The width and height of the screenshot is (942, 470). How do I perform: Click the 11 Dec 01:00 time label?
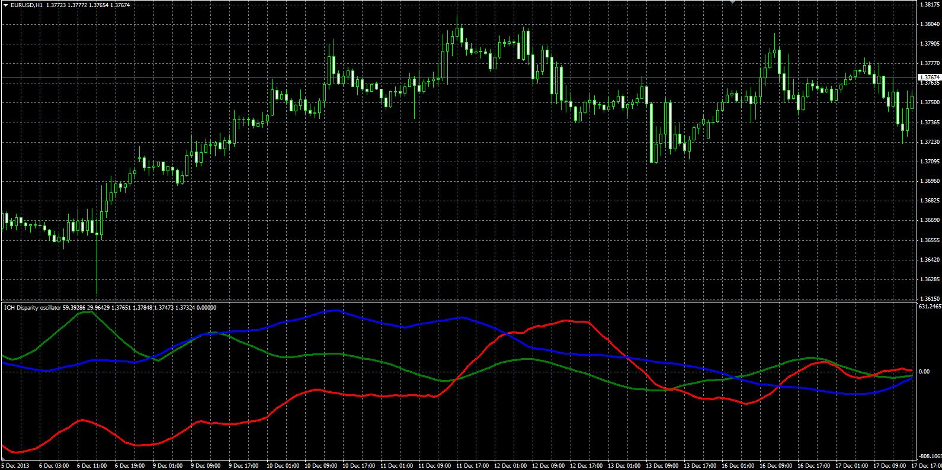click(x=396, y=466)
